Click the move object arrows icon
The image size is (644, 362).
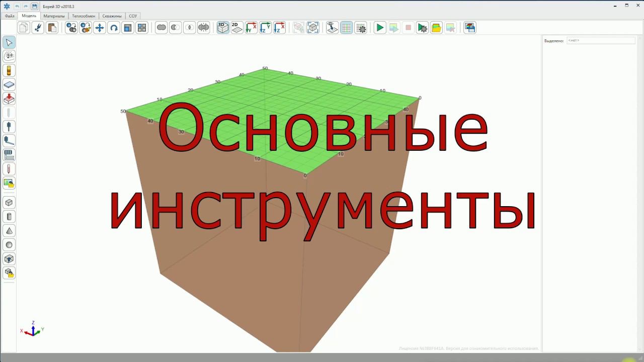[x=100, y=28]
